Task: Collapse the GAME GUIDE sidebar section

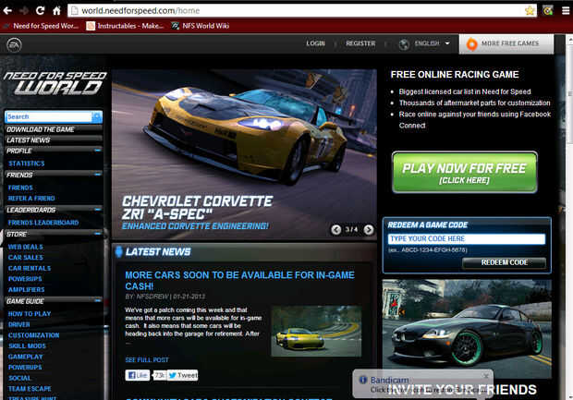Action: click(x=98, y=300)
